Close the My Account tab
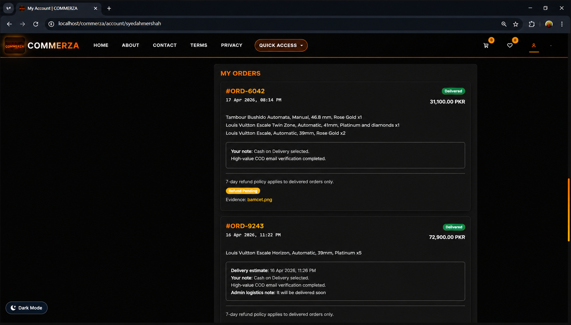 [x=95, y=8]
